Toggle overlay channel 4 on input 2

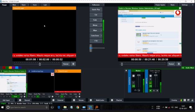(x=38, y=96)
